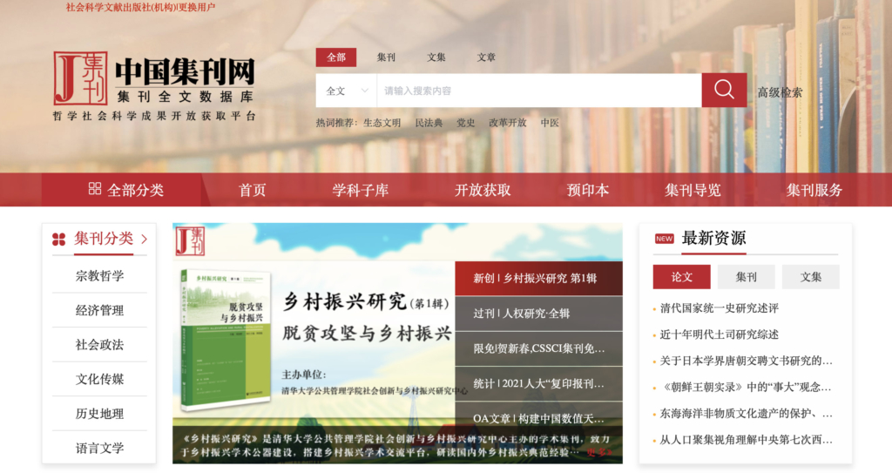The image size is (892, 473).
Task: Open article 清代国家统一史研究述评
Action: pos(719,308)
